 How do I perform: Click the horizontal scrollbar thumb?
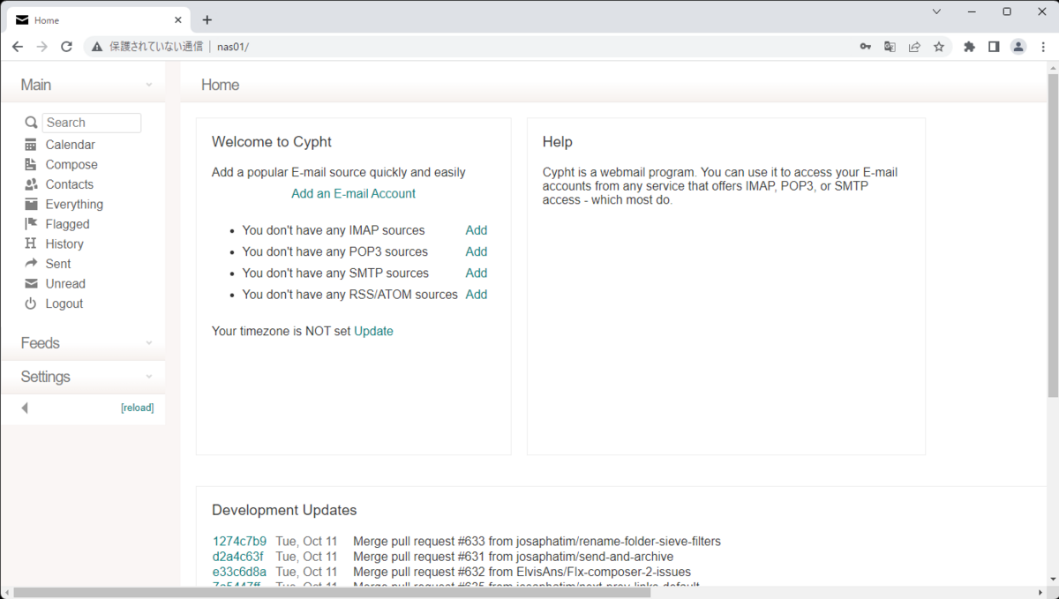tap(331, 593)
